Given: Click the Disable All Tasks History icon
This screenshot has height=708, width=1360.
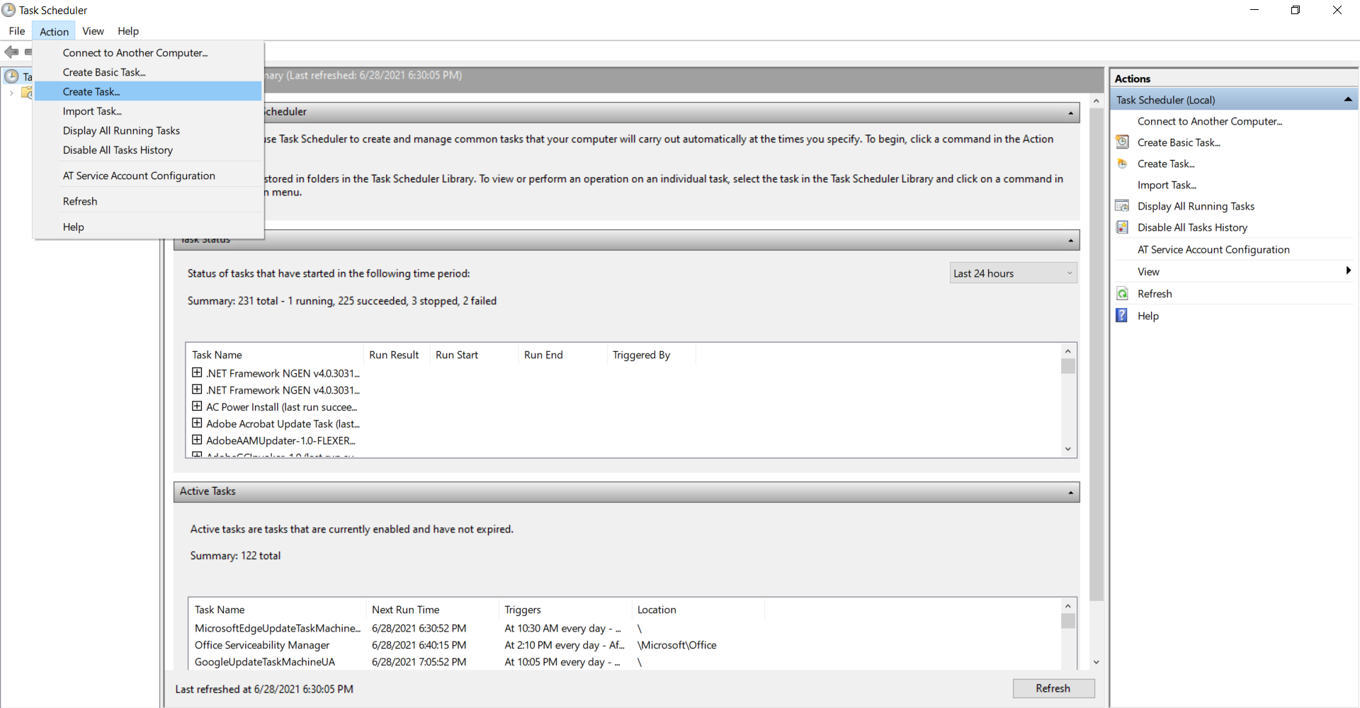Looking at the screenshot, I should pos(1123,227).
